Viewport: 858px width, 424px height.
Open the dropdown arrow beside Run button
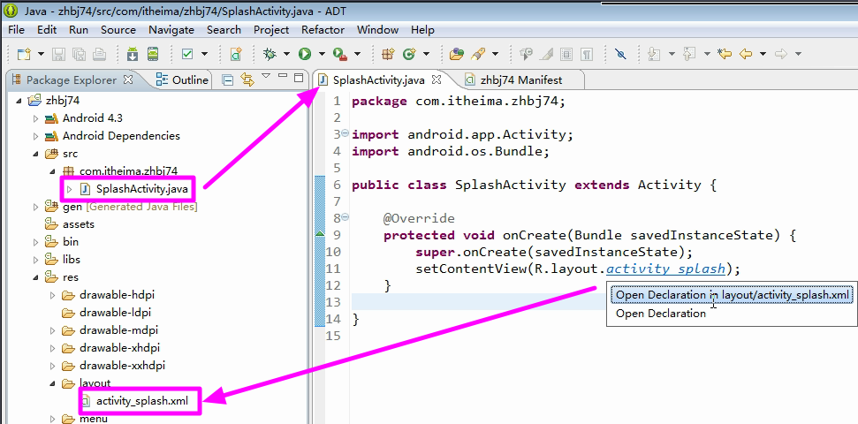click(x=322, y=54)
